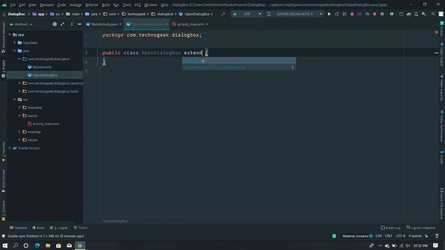
Task: Open the Layout Inspector
Action: 421,228
